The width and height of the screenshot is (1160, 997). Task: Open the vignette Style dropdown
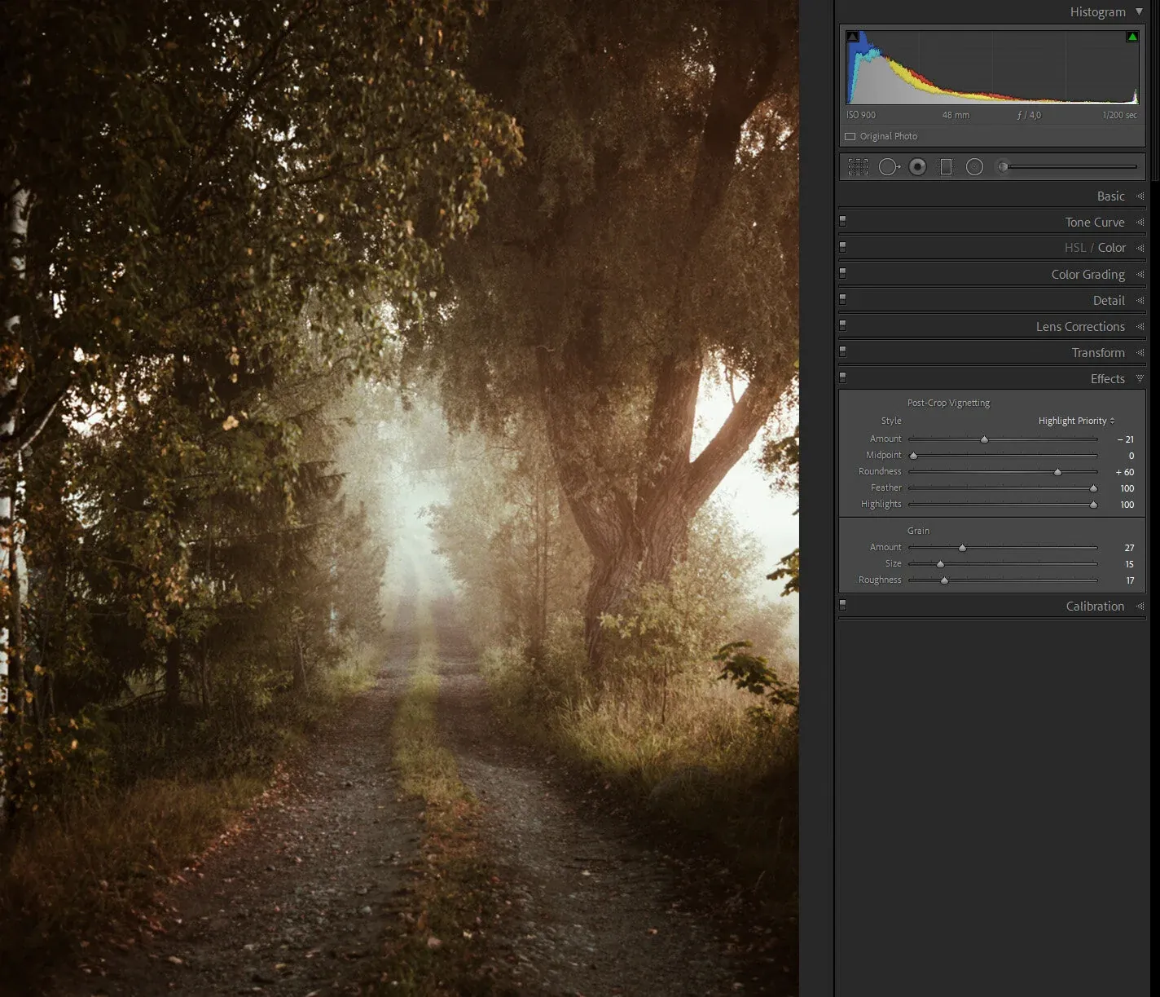click(1076, 421)
